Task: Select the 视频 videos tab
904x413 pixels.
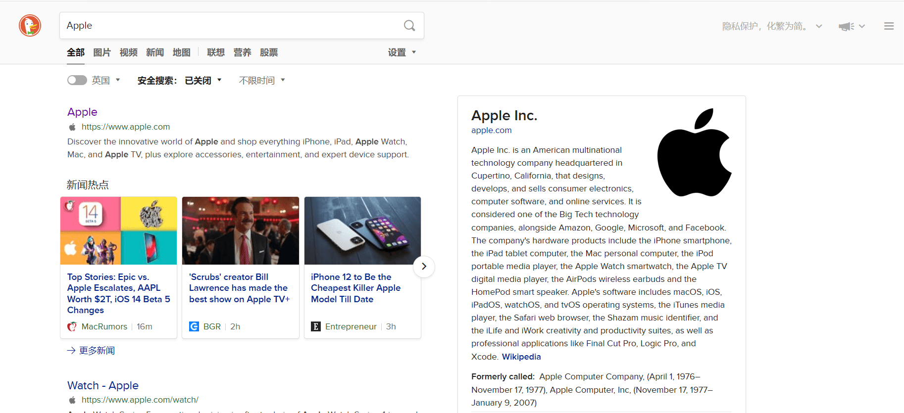Action: point(129,52)
